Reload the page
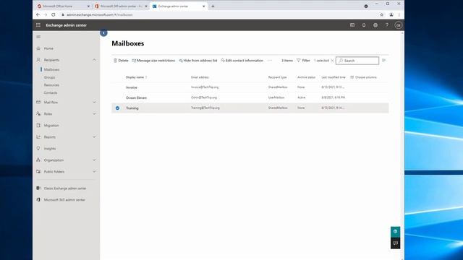The height and width of the screenshot is (260, 463). pyautogui.click(x=53, y=14)
